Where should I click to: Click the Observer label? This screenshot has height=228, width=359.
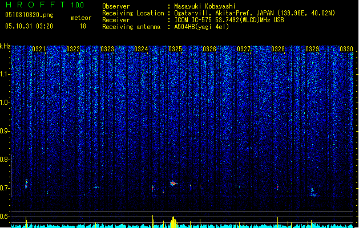[x=116, y=6]
